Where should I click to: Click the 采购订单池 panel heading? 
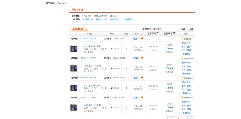pyautogui.click(x=77, y=9)
